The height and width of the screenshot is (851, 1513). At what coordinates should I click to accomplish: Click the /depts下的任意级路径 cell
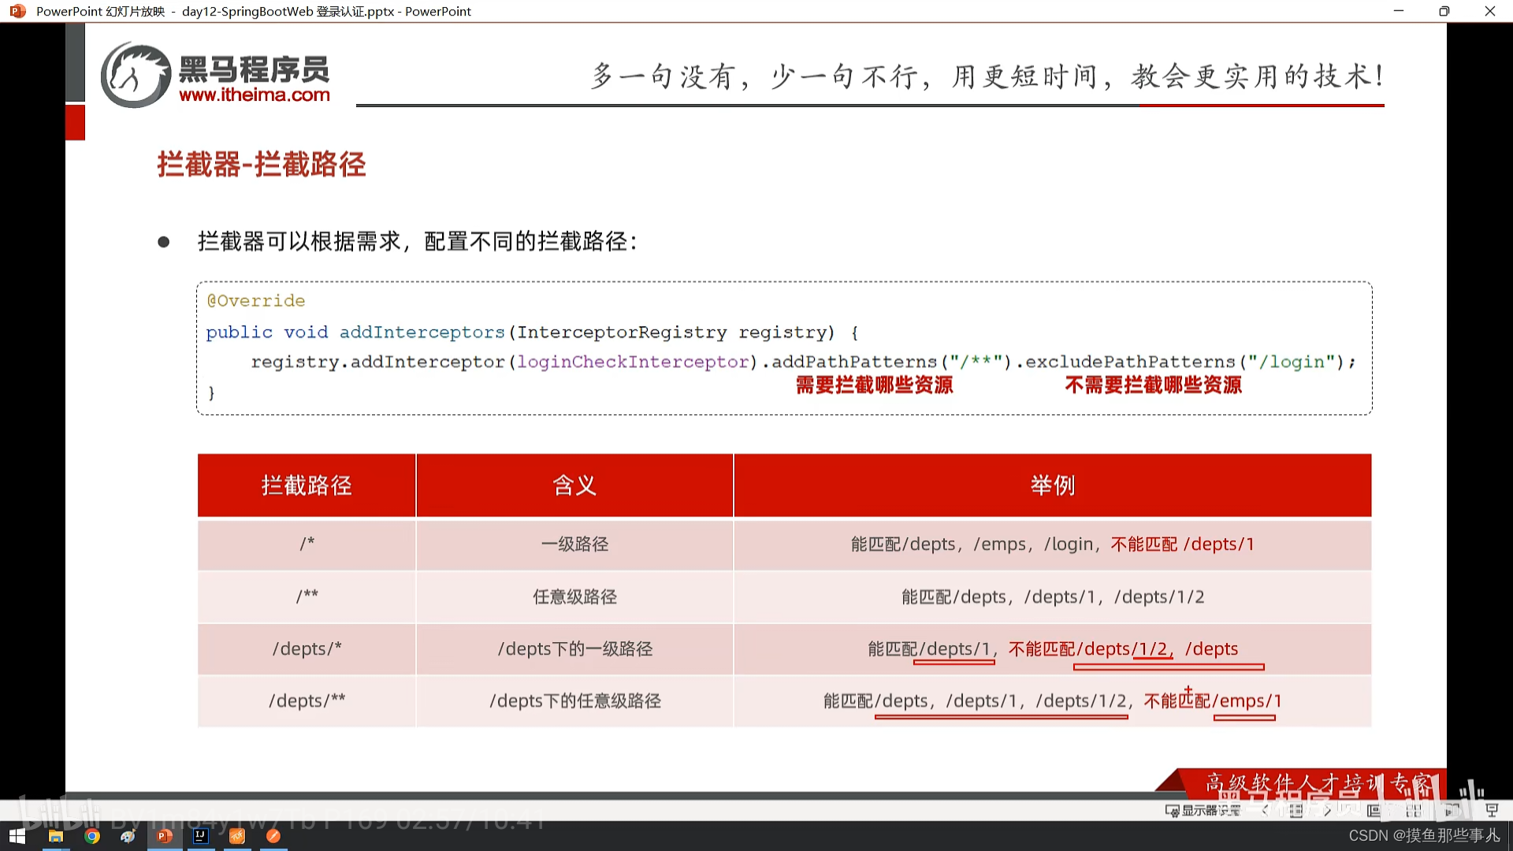574,700
